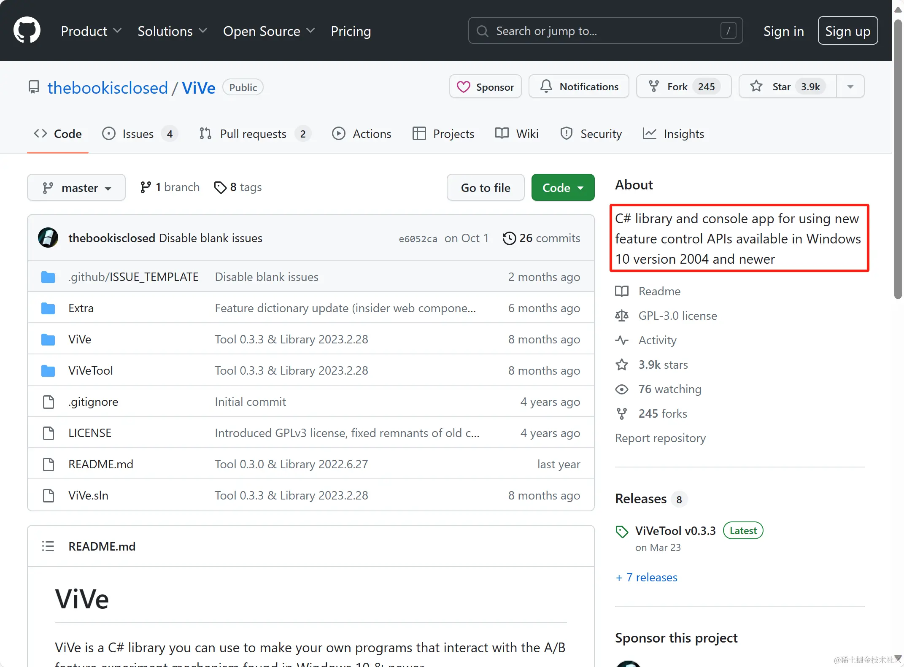This screenshot has height=667, width=904.
Task: Click the ViVeTool folder icon
Action: (48, 371)
